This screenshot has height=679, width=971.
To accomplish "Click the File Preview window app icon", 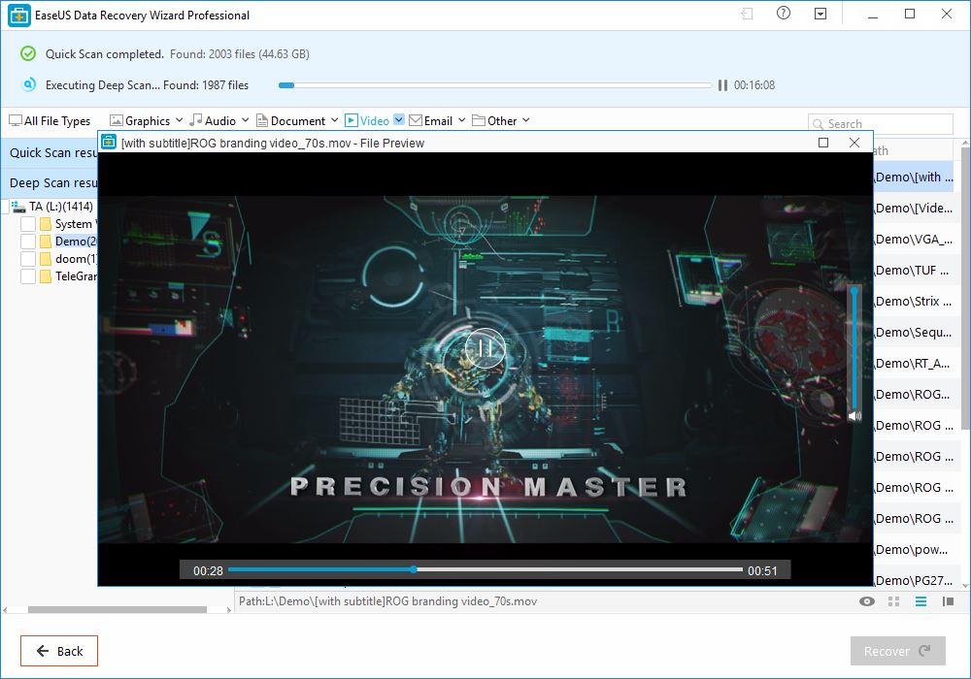I will (x=109, y=143).
